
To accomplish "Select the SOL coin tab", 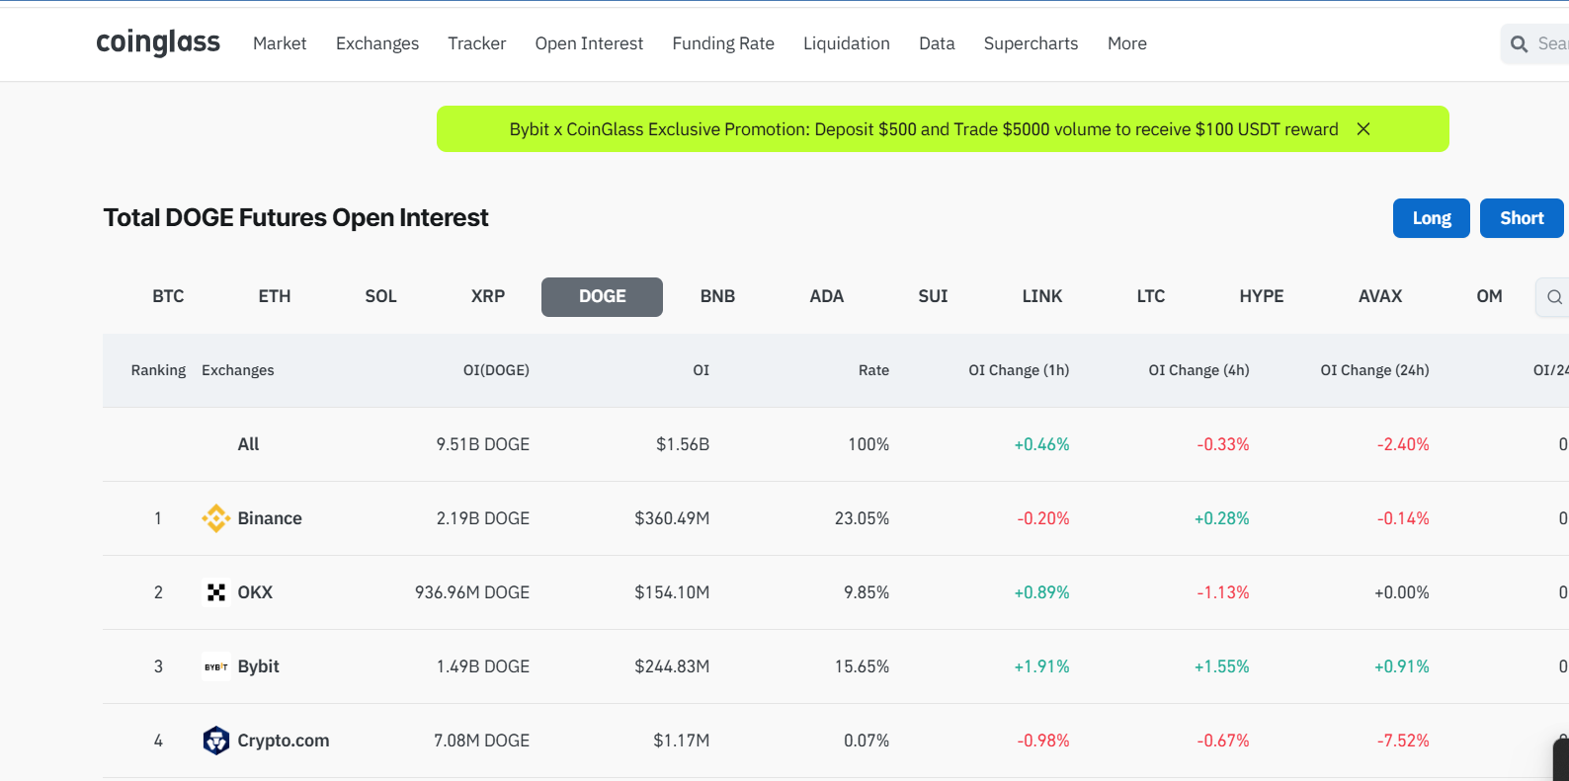I will [x=380, y=296].
